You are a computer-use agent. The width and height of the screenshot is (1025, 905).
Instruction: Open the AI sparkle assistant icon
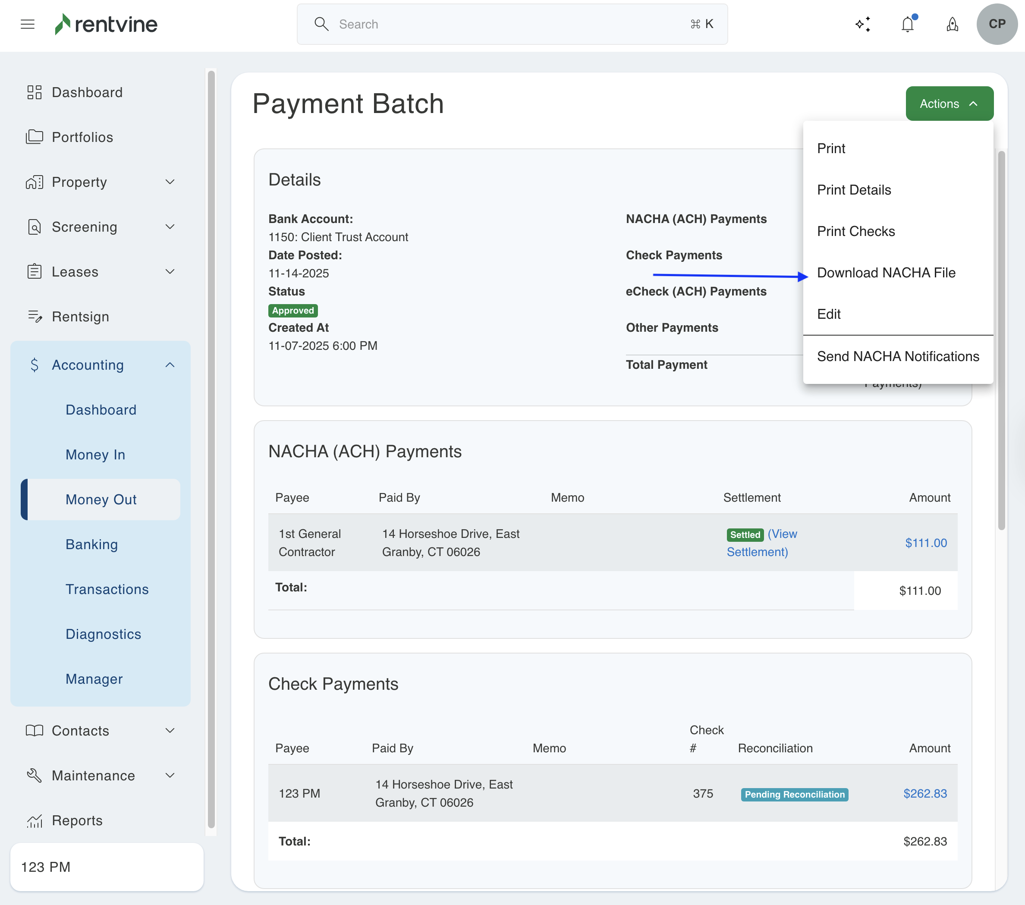click(862, 24)
